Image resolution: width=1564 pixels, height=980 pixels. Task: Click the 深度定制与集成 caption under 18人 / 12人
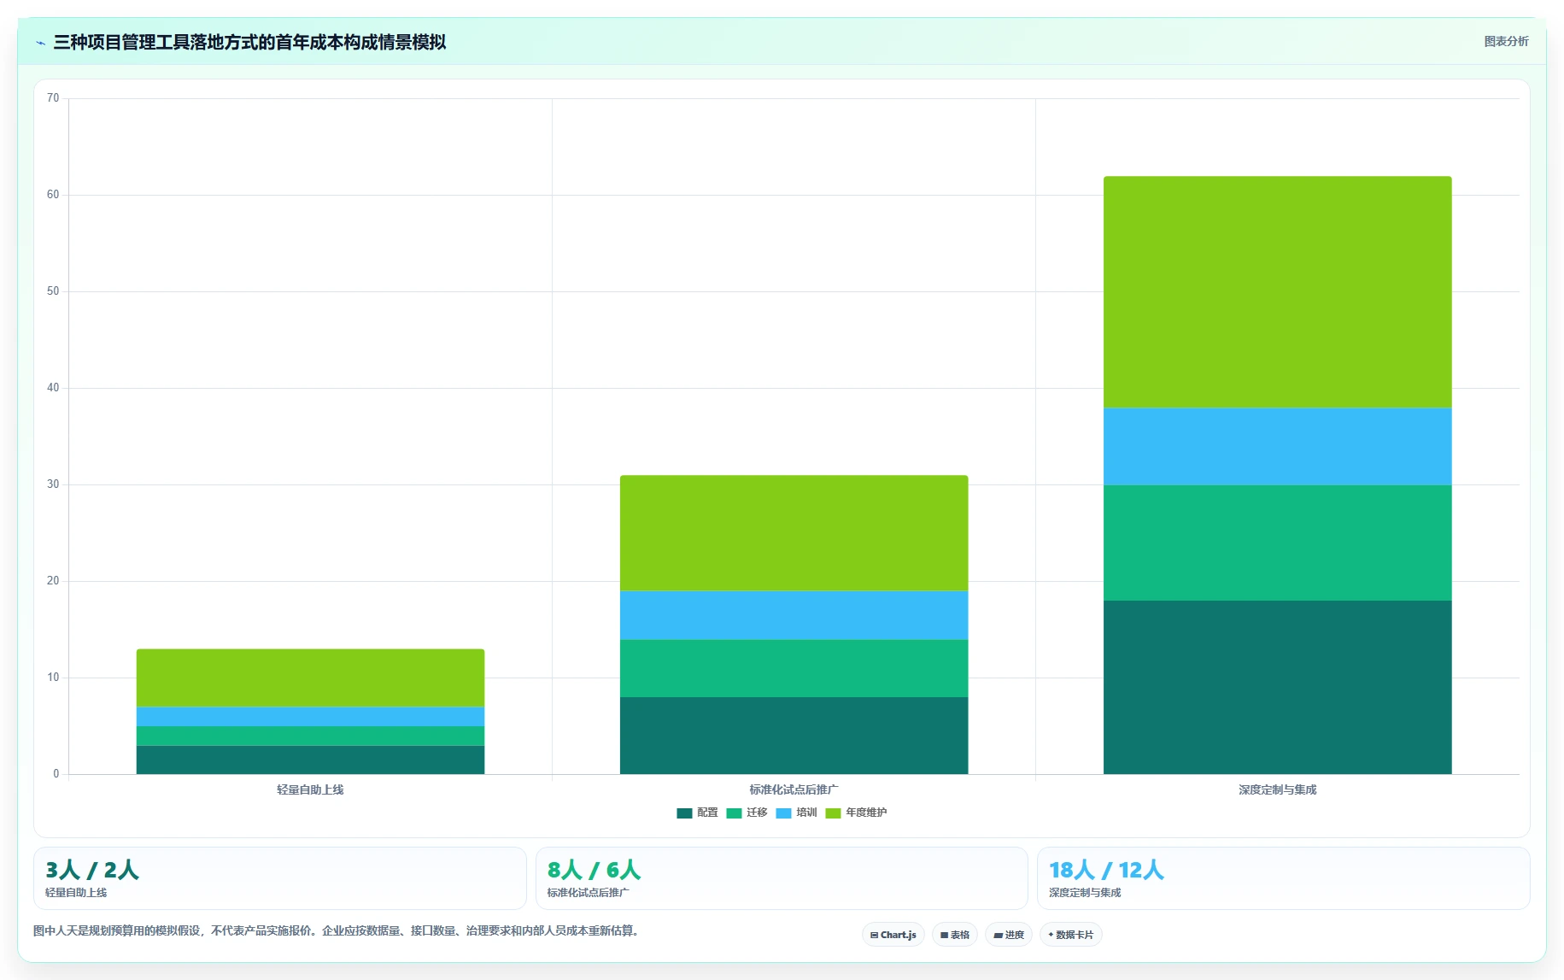(x=1085, y=893)
